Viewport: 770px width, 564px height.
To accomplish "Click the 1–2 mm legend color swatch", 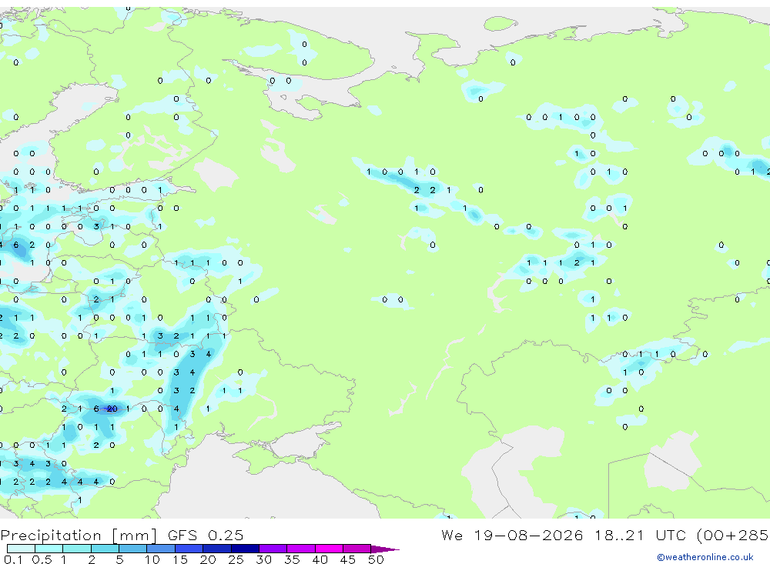I will pyautogui.click(x=77, y=549).
